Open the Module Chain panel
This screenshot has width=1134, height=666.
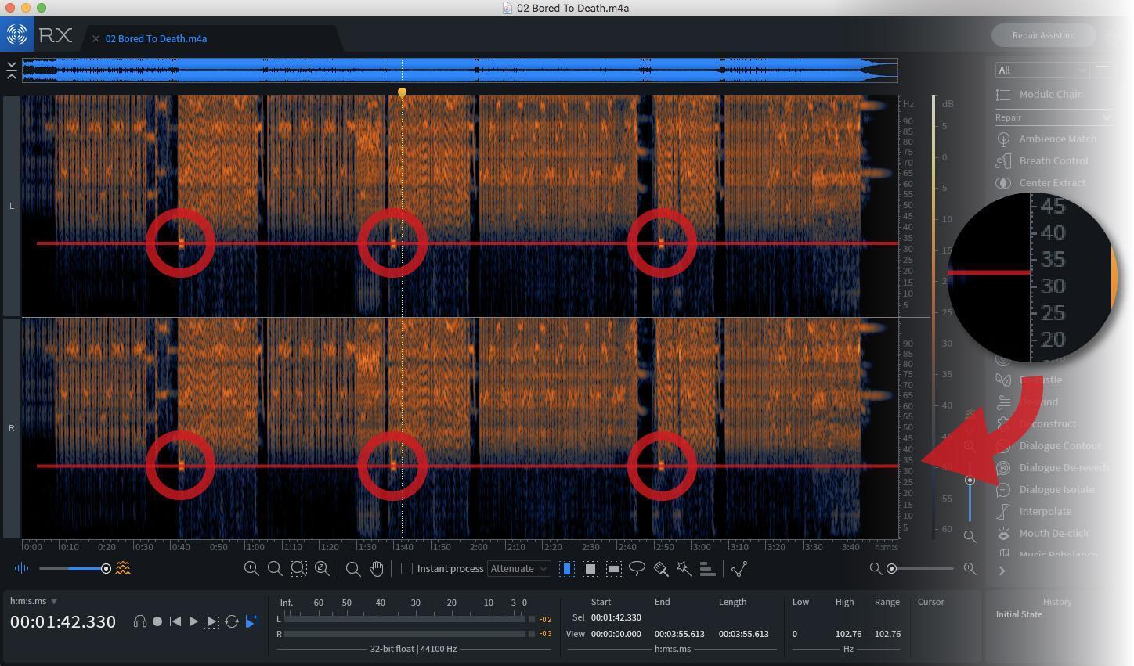[x=1051, y=94]
